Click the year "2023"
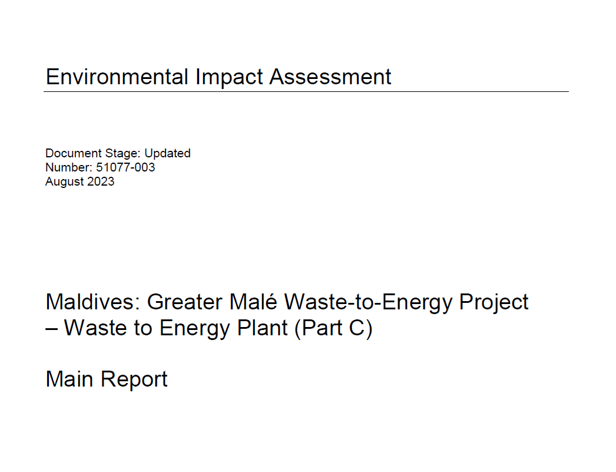Screen dimensions: 616x472 pos(101,181)
